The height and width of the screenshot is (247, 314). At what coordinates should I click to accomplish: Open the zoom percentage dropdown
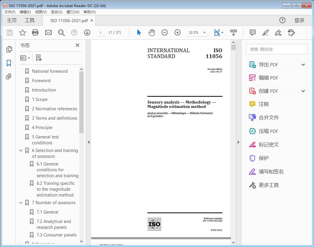(x=204, y=33)
